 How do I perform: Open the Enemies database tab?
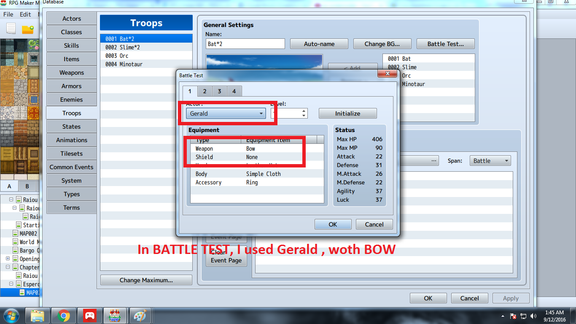click(72, 100)
